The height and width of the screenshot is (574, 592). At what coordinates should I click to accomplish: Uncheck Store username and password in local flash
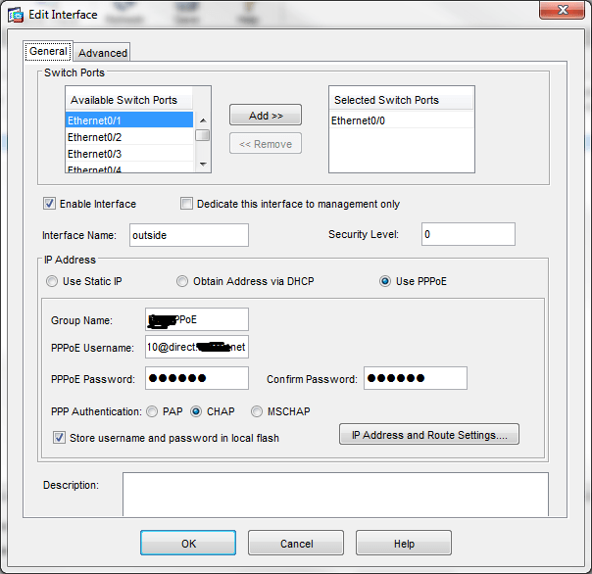pyautogui.click(x=60, y=438)
